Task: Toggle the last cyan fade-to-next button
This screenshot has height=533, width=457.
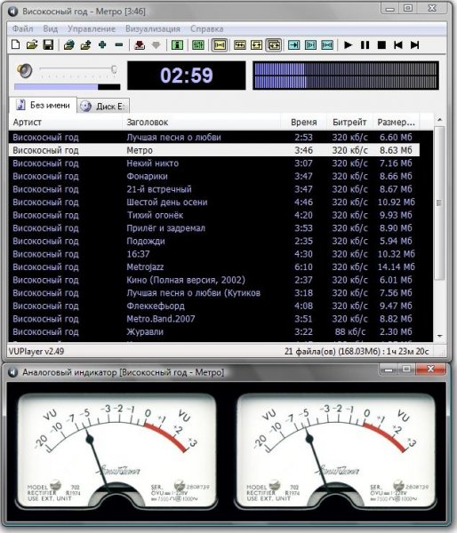Action: point(327,45)
